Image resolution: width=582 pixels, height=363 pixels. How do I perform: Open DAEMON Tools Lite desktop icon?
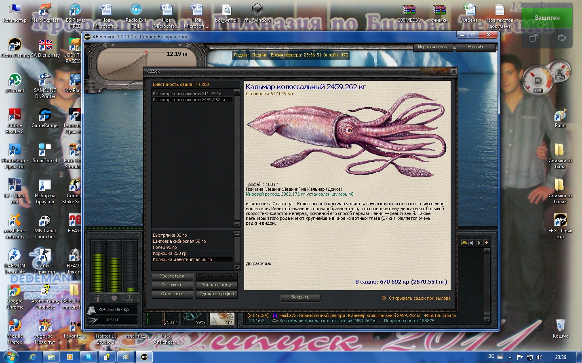[x=15, y=261]
